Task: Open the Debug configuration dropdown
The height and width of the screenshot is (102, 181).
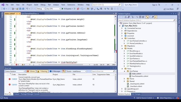Action: tap(41, 9)
